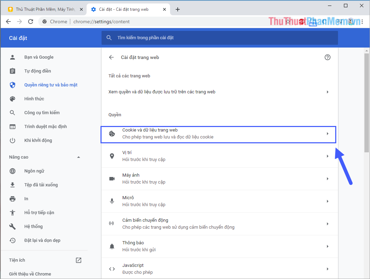Click the microphone icon beside Micrô
This screenshot has width=370, height=279.
(112, 201)
